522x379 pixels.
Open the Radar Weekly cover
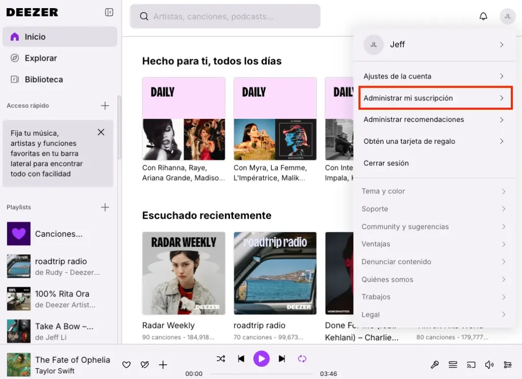pyautogui.click(x=184, y=273)
